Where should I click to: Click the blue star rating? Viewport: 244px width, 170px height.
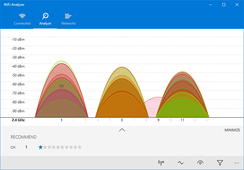coord(40,147)
